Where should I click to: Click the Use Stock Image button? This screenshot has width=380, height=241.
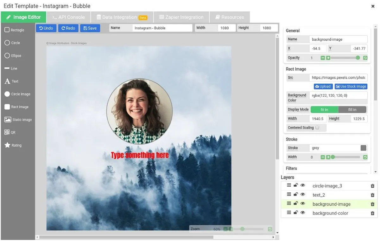coord(351,87)
